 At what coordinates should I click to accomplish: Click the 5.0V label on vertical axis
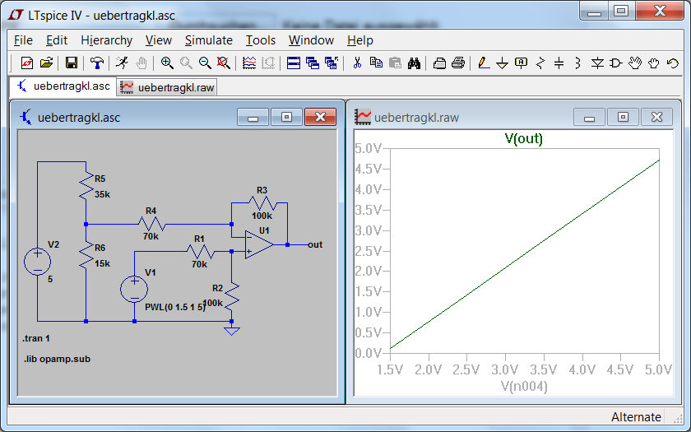[x=369, y=149]
